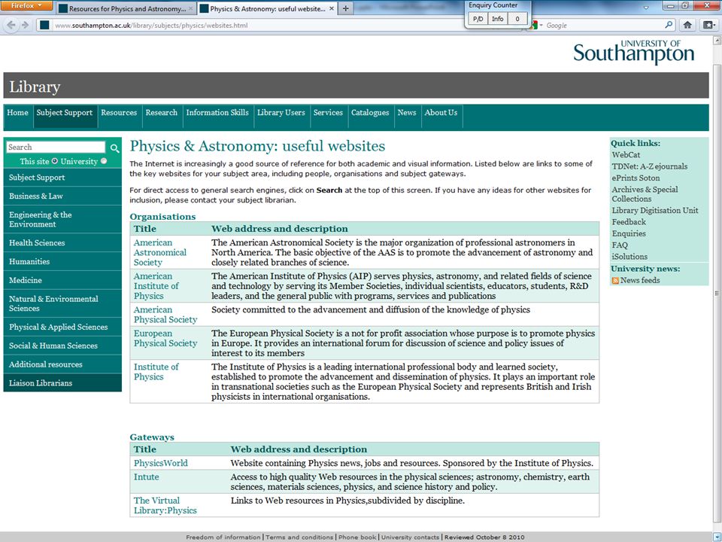This screenshot has width=722, height=542.
Task: Open Physical & Applied Sciences sidebar link
Action: [x=62, y=327]
